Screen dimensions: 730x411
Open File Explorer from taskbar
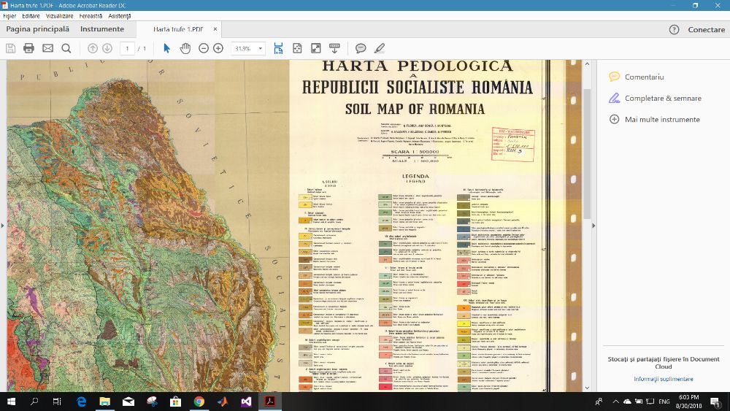104,402
